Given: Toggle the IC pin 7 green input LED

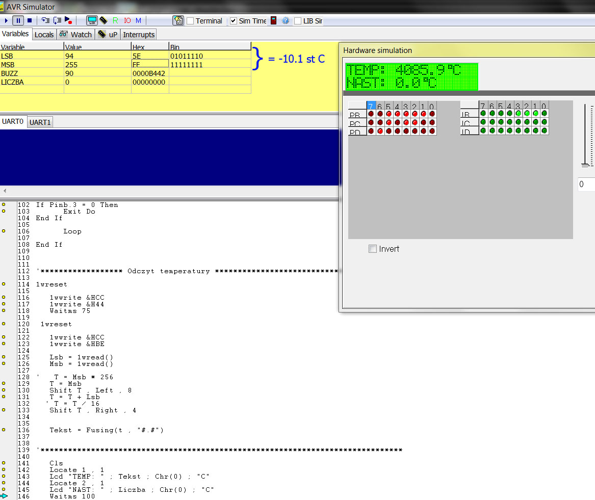Looking at the screenshot, I should [483, 122].
